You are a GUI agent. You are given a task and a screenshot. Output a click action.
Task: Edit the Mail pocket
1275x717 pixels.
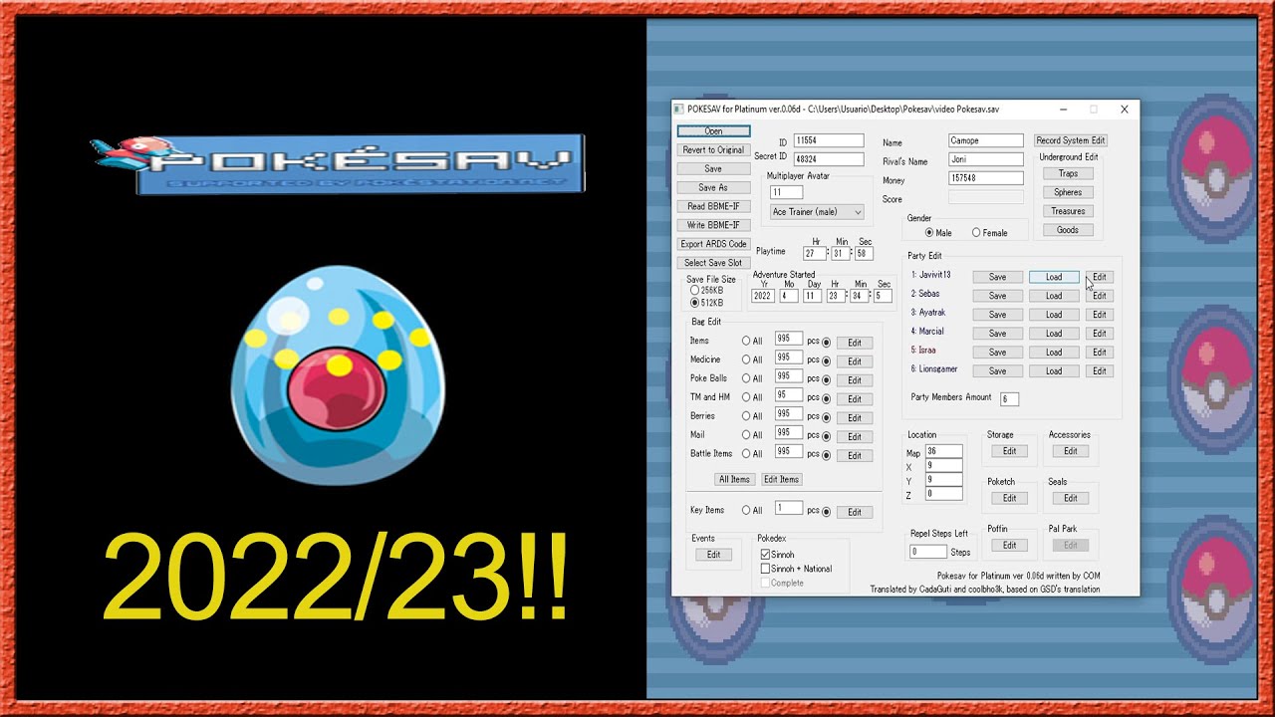(x=855, y=437)
